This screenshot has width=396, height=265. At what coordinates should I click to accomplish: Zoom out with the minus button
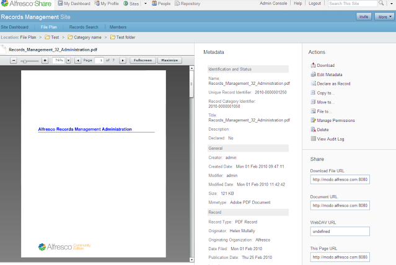14,60
